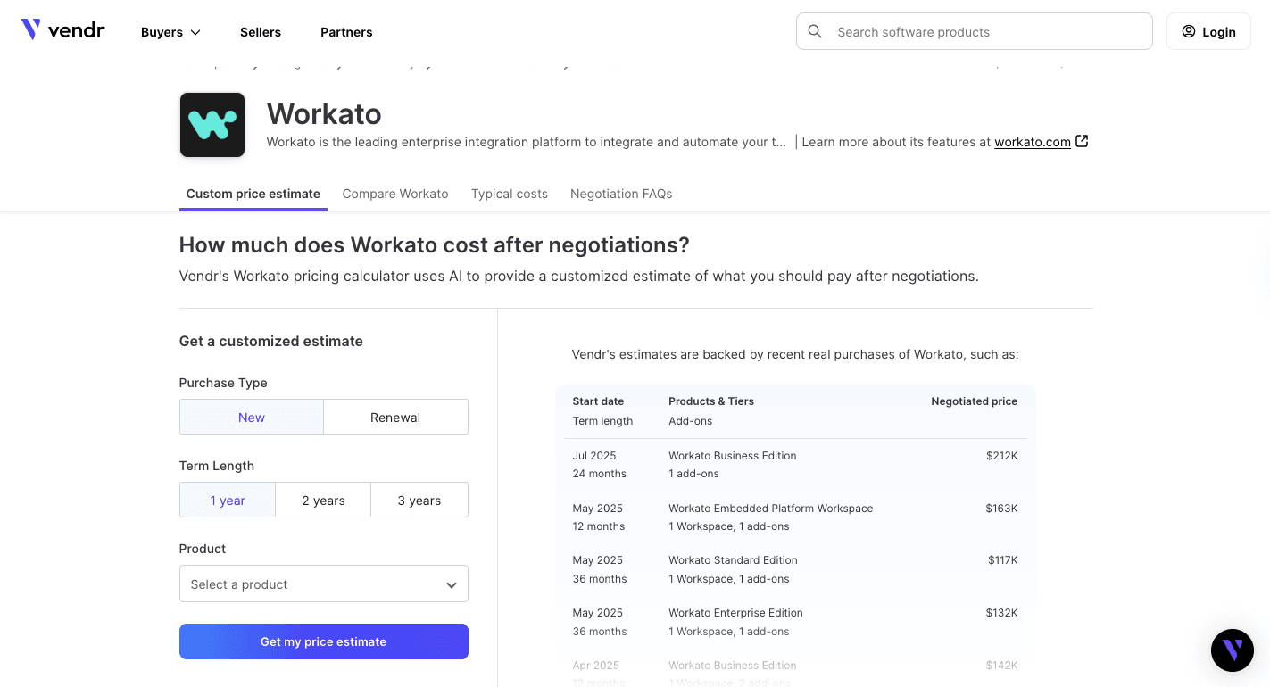
Task: Click the Search software products field
Action: tap(982, 32)
